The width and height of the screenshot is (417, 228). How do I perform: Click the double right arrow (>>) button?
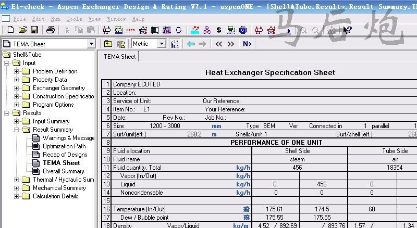point(230,44)
